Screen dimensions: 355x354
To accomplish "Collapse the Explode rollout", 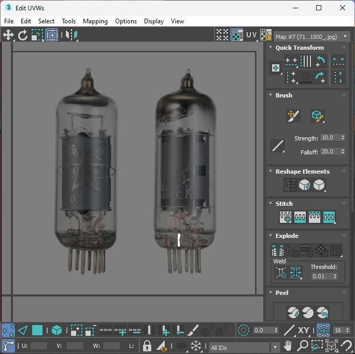I will coord(271,235).
